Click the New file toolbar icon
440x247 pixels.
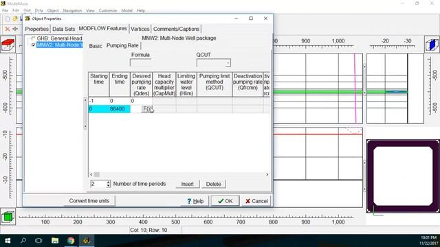(8, 19)
